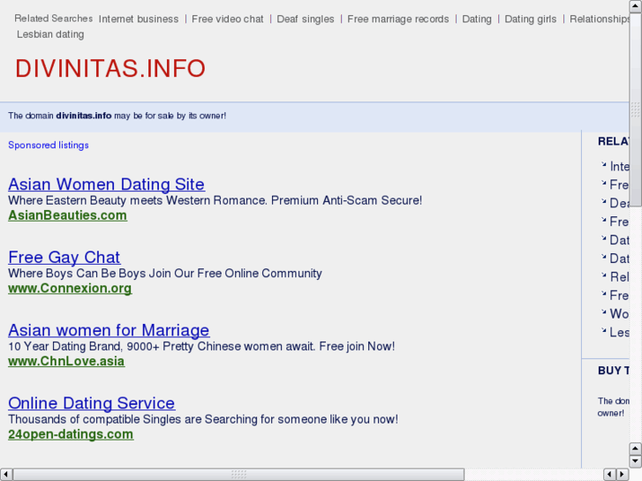Click the arrow icon beside sidebar 'Inte' link
Screen dimensions: 642x481
coord(603,164)
